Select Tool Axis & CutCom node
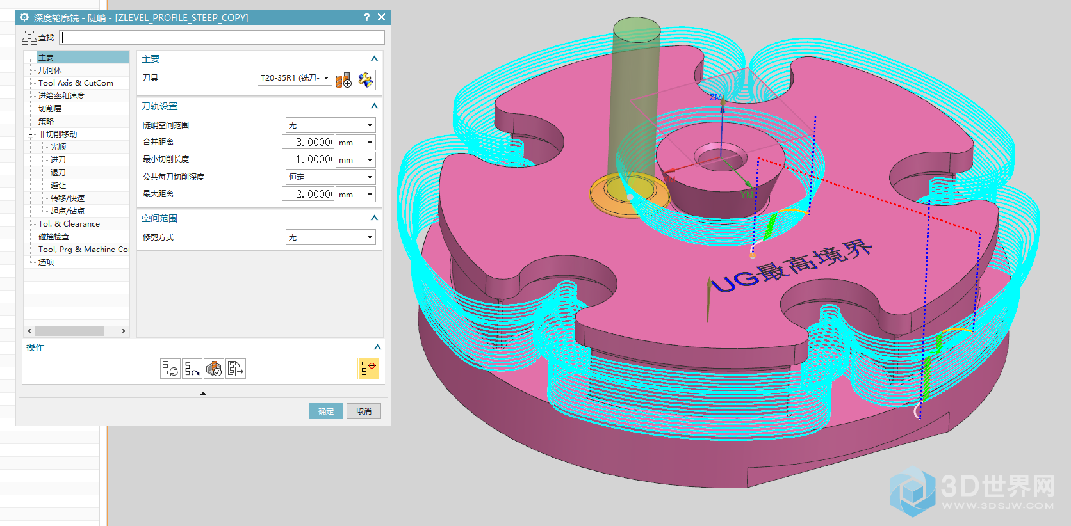The width and height of the screenshot is (1071, 526). [x=76, y=83]
